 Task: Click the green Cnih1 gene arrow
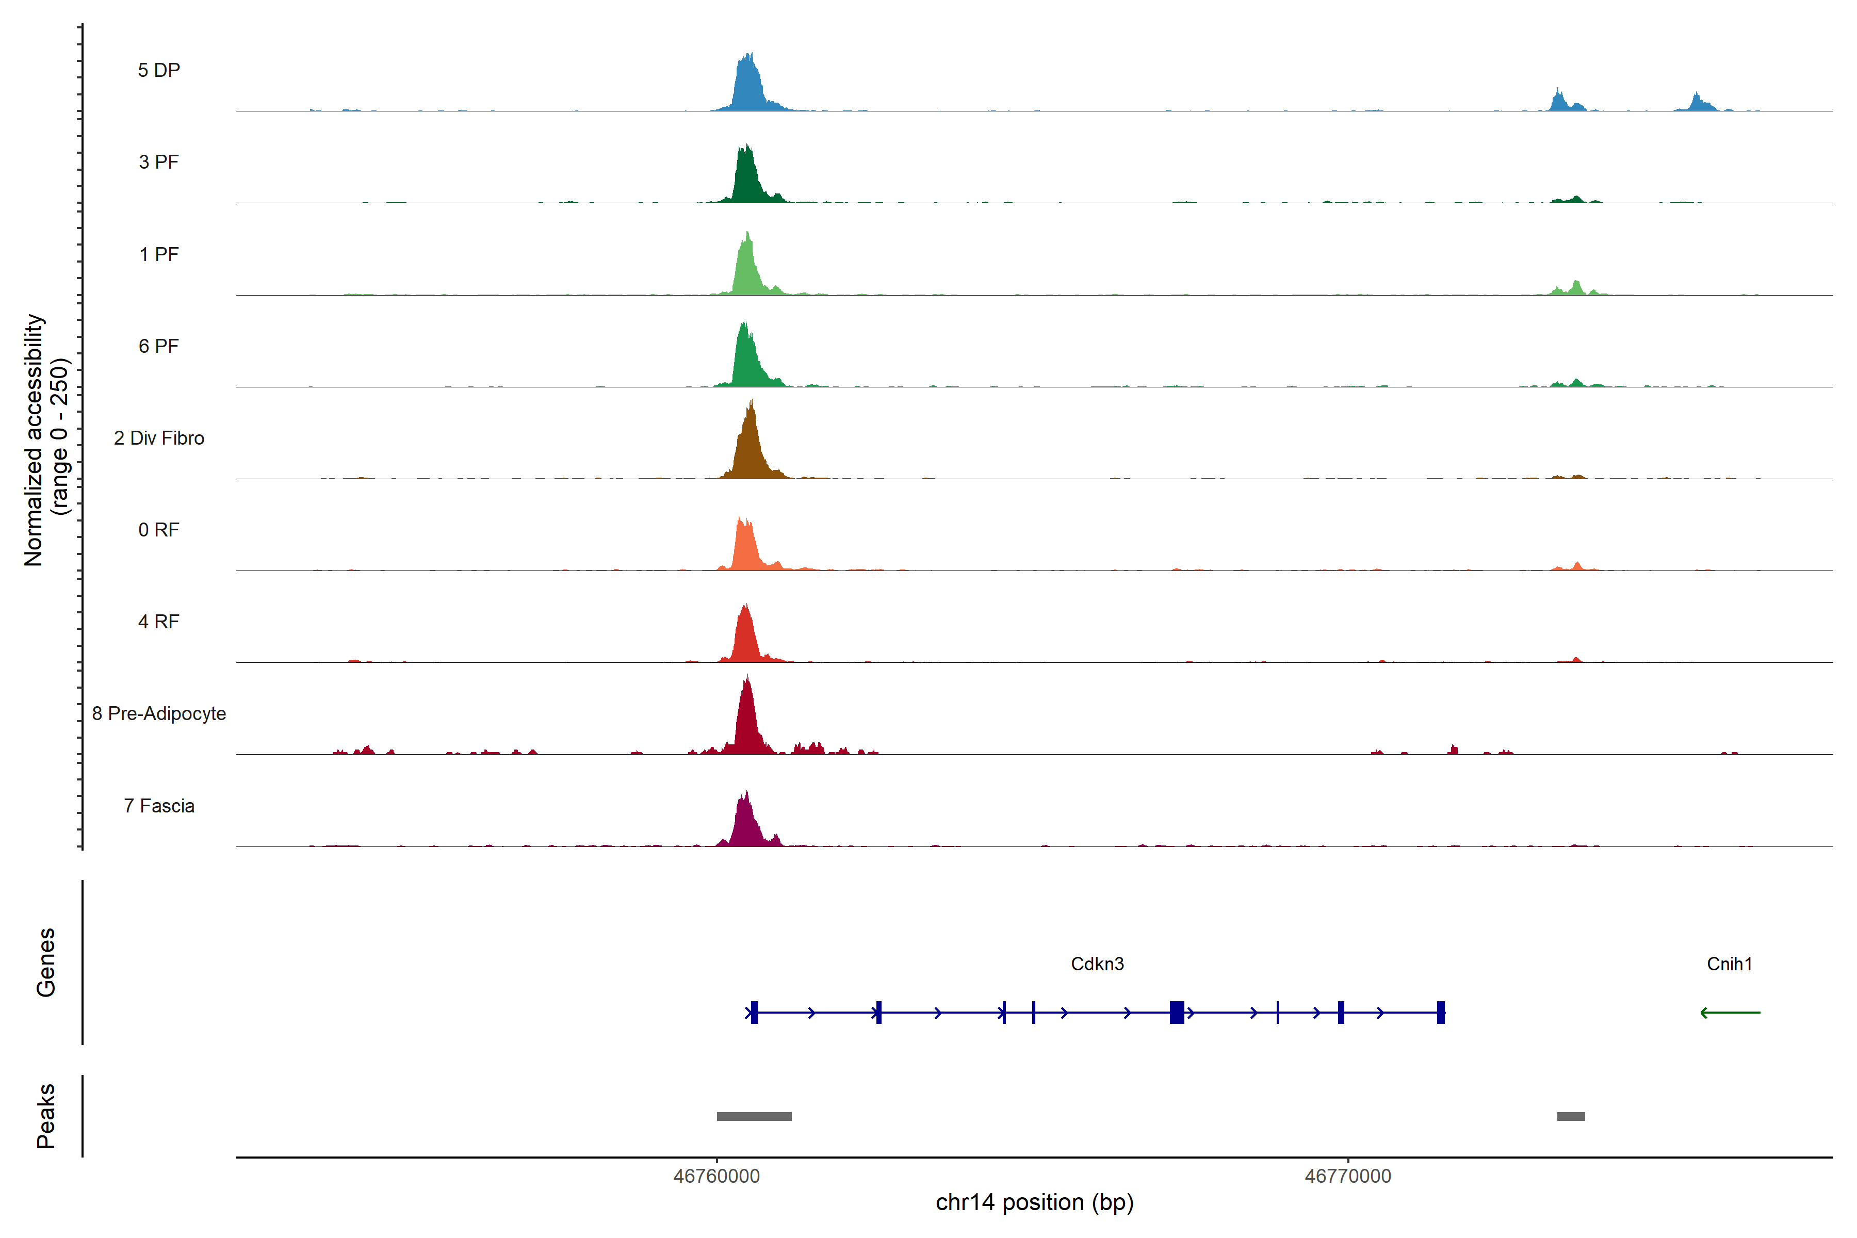(1730, 1012)
